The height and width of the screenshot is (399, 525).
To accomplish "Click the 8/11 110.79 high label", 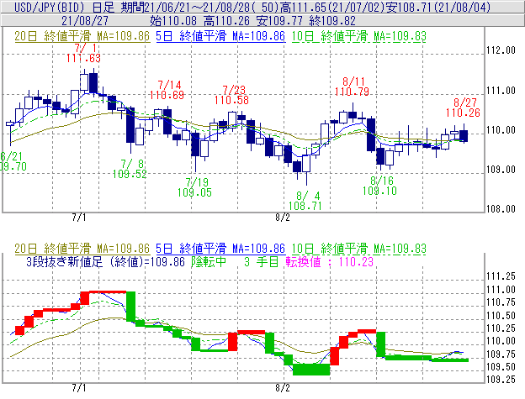I will coord(352,87).
